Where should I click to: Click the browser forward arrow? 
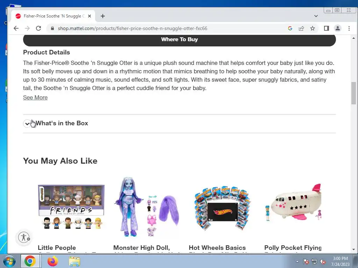27,28
